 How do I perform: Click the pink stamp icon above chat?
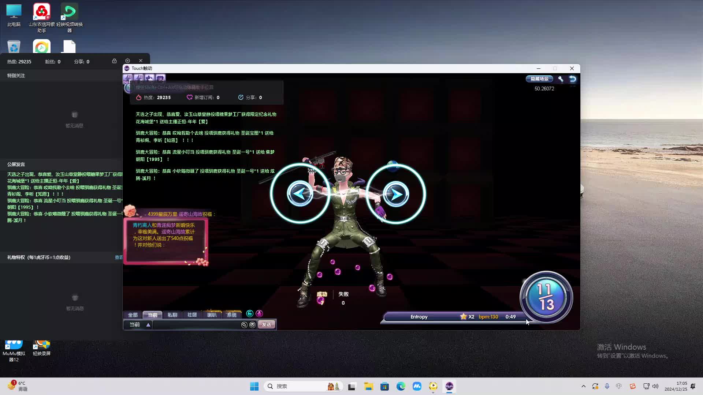pyautogui.click(x=259, y=313)
